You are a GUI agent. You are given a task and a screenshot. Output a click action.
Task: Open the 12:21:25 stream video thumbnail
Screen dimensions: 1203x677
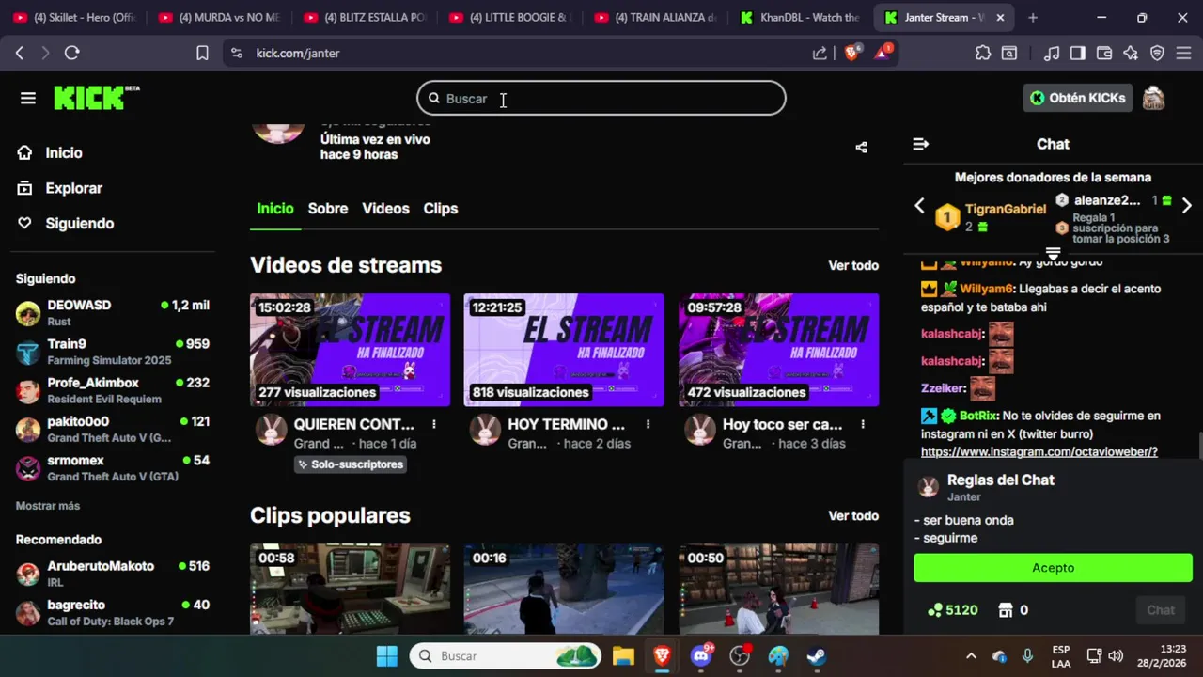[564, 350]
